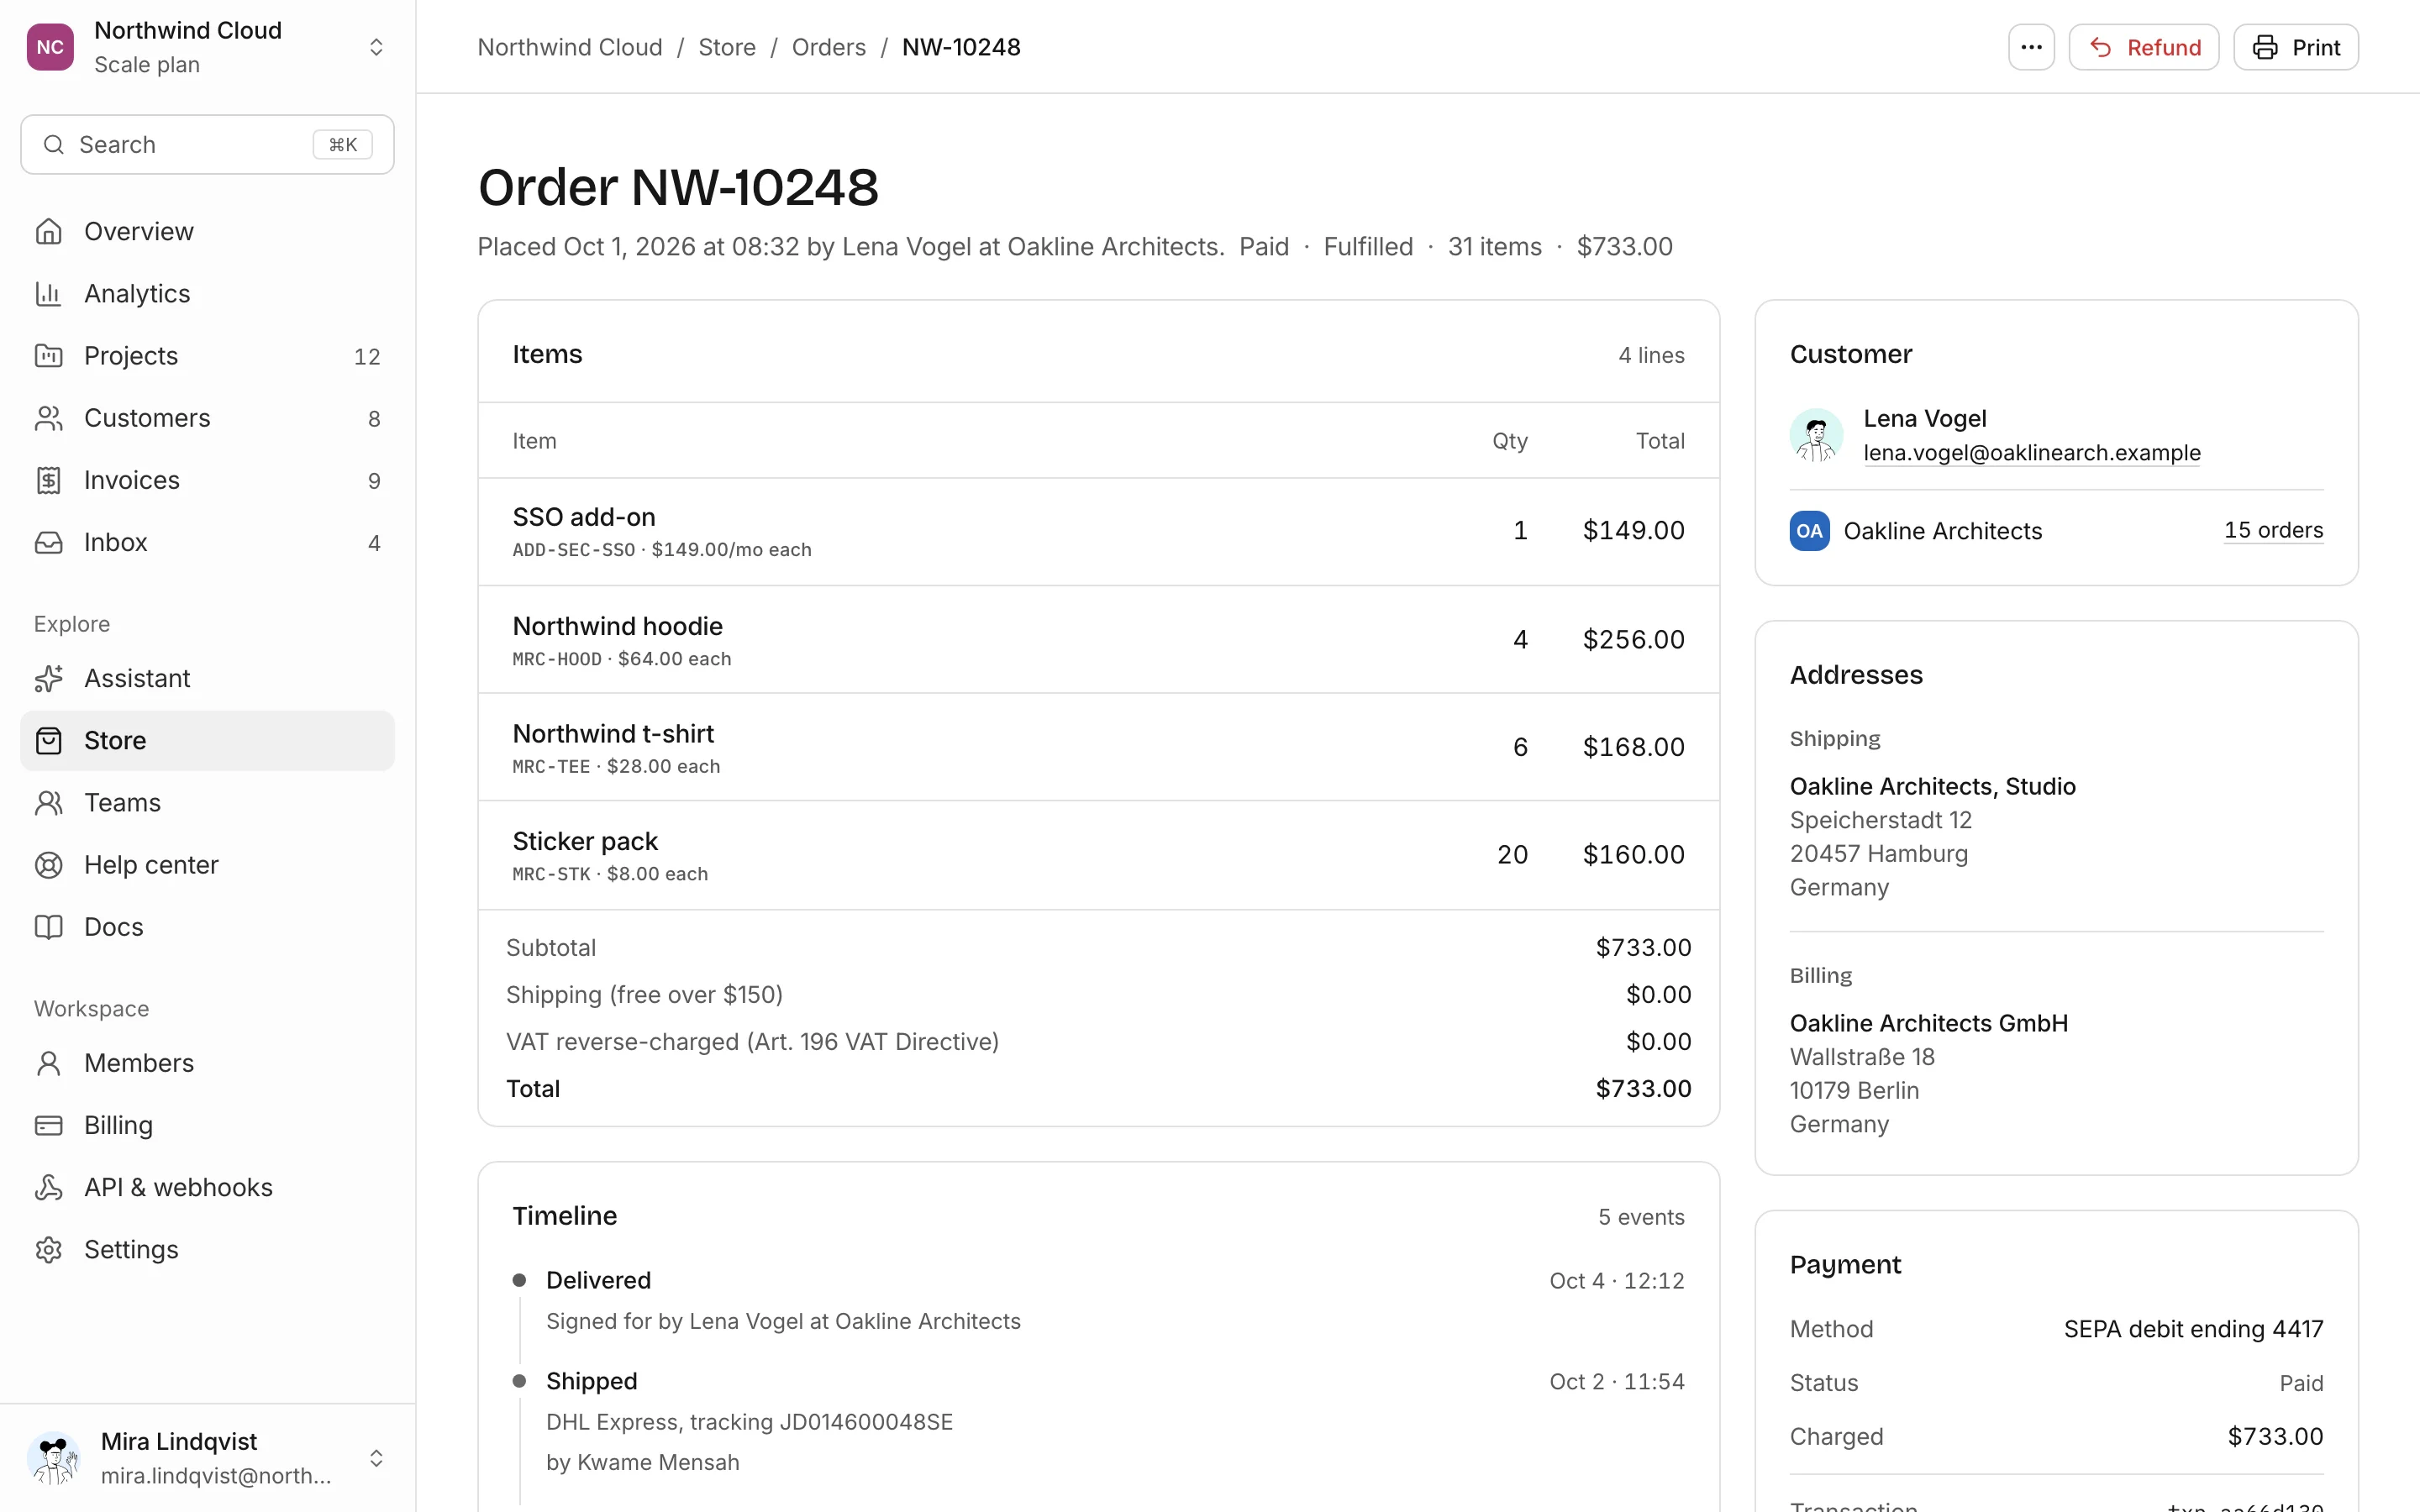Select the Projects folder icon

coord(48,356)
